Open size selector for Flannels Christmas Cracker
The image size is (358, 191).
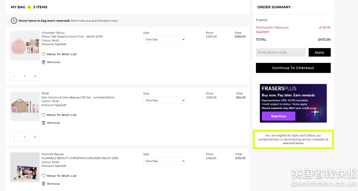tap(164, 161)
